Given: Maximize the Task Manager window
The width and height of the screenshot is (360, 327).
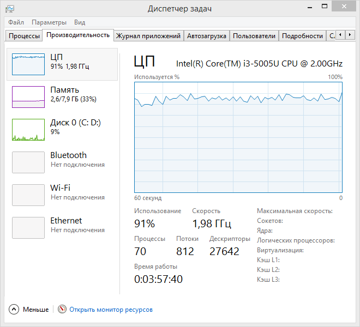Looking at the screenshot, I should coord(325,7).
